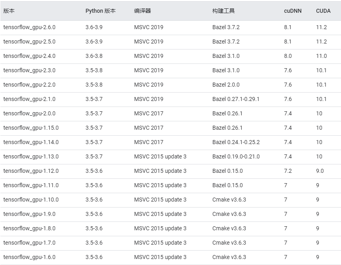341x265 pixels.
Task: Select the tensorflow_gpu-1.7.0 cell
Action: point(30,243)
